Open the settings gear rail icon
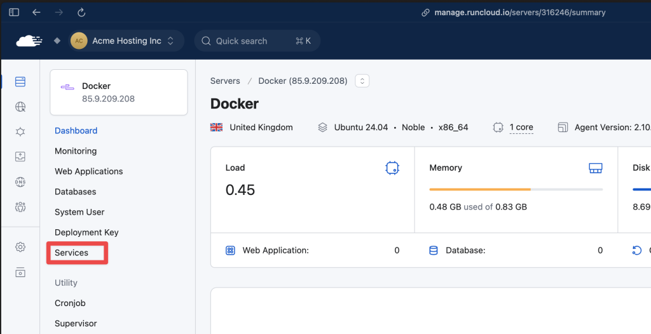Viewport: 651px width, 334px height. [x=20, y=247]
